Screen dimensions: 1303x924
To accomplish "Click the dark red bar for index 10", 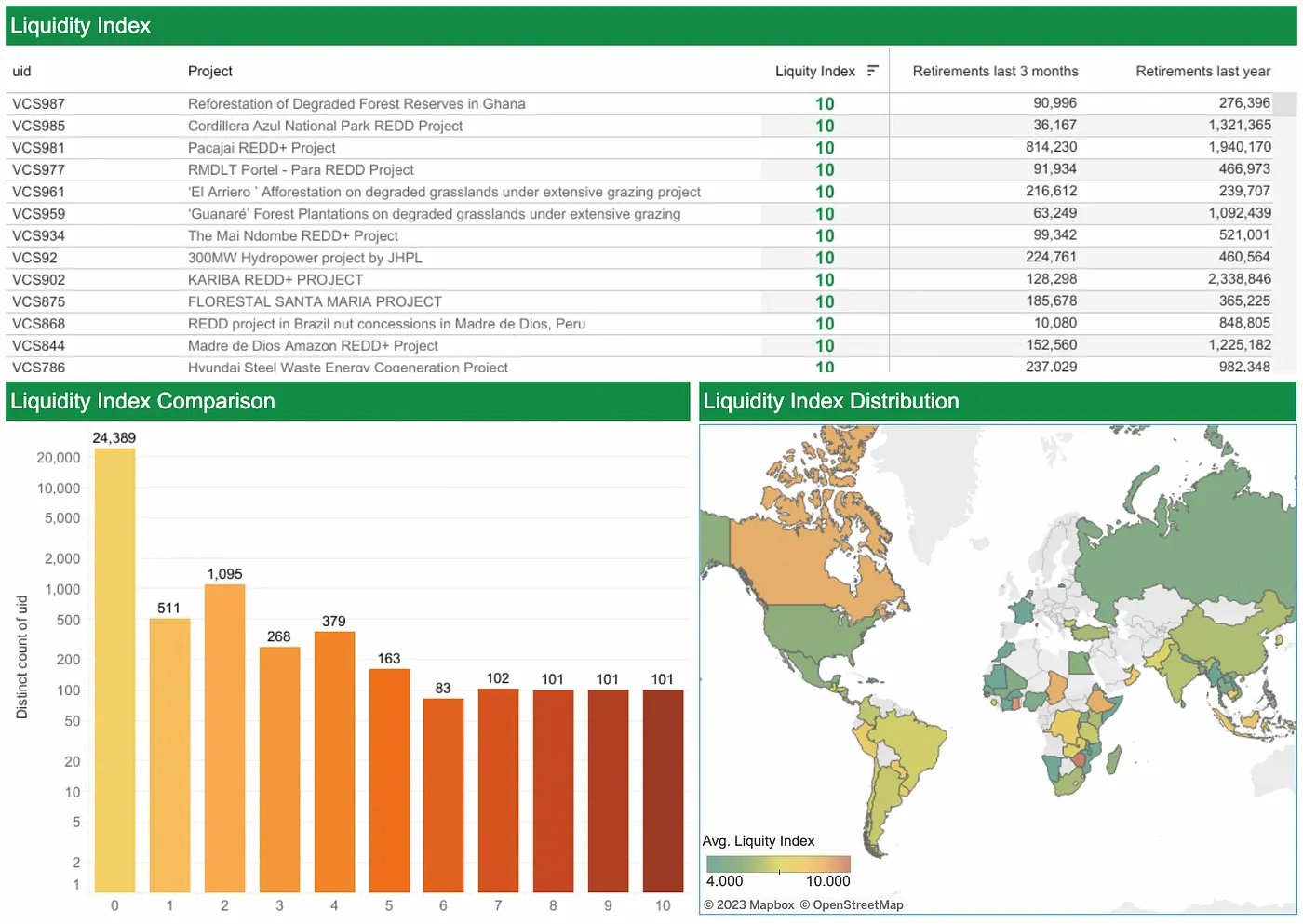I will (x=663, y=790).
